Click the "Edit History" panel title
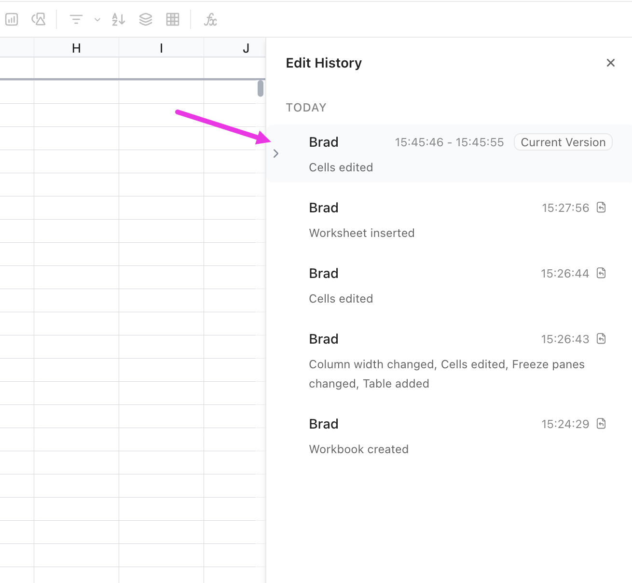 click(324, 63)
